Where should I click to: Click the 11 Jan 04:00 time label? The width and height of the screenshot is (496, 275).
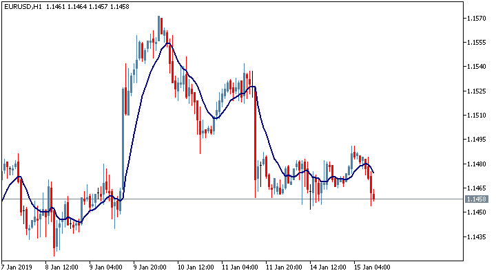240,267
